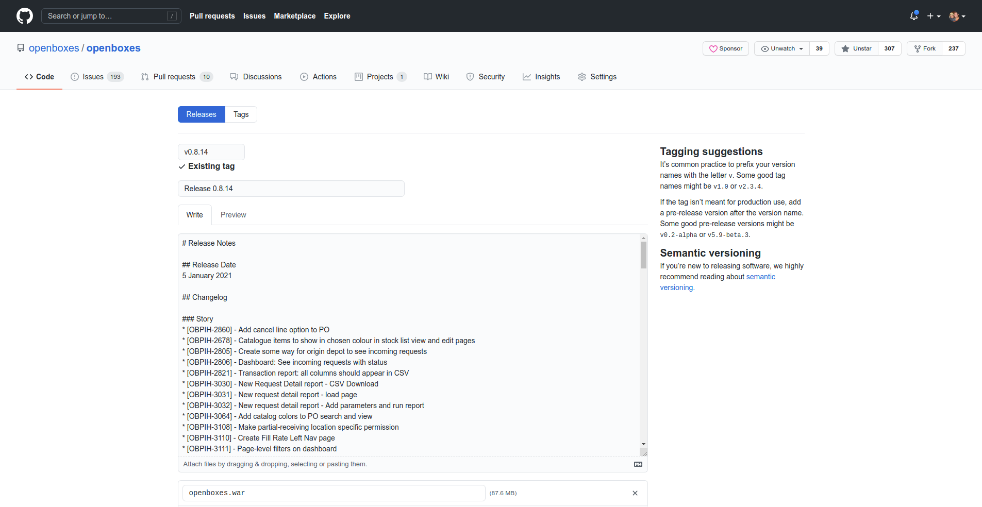Open the Projects tab
Viewport: 982px width, 507px height.
(380, 77)
